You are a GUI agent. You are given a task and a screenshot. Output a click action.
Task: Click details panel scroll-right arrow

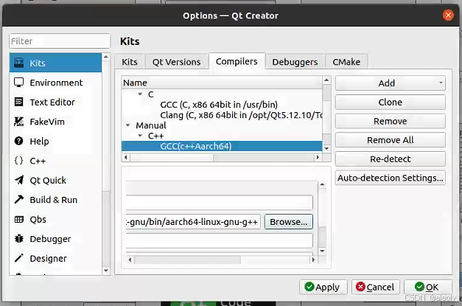pyautogui.click(x=313, y=260)
